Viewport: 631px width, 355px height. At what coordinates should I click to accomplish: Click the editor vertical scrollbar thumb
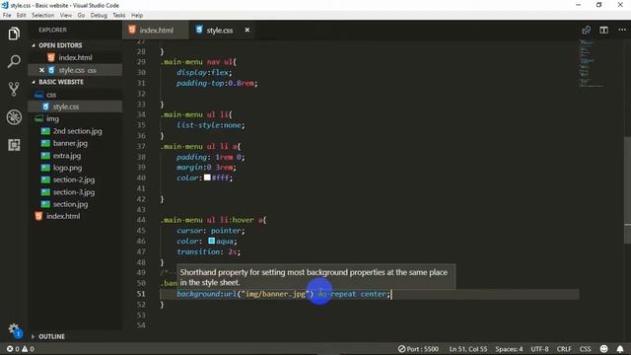point(627,189)
